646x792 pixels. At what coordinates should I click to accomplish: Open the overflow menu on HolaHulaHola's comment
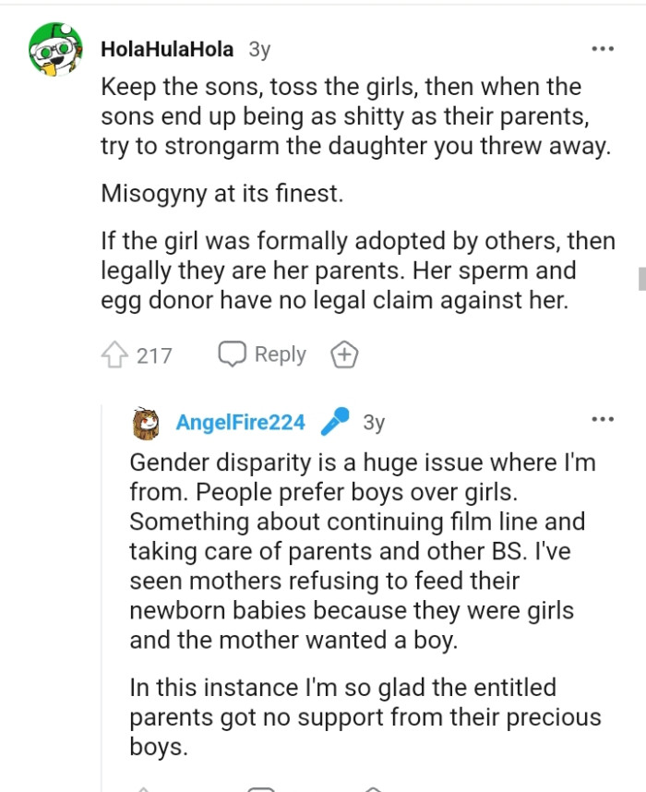point(604,46)
